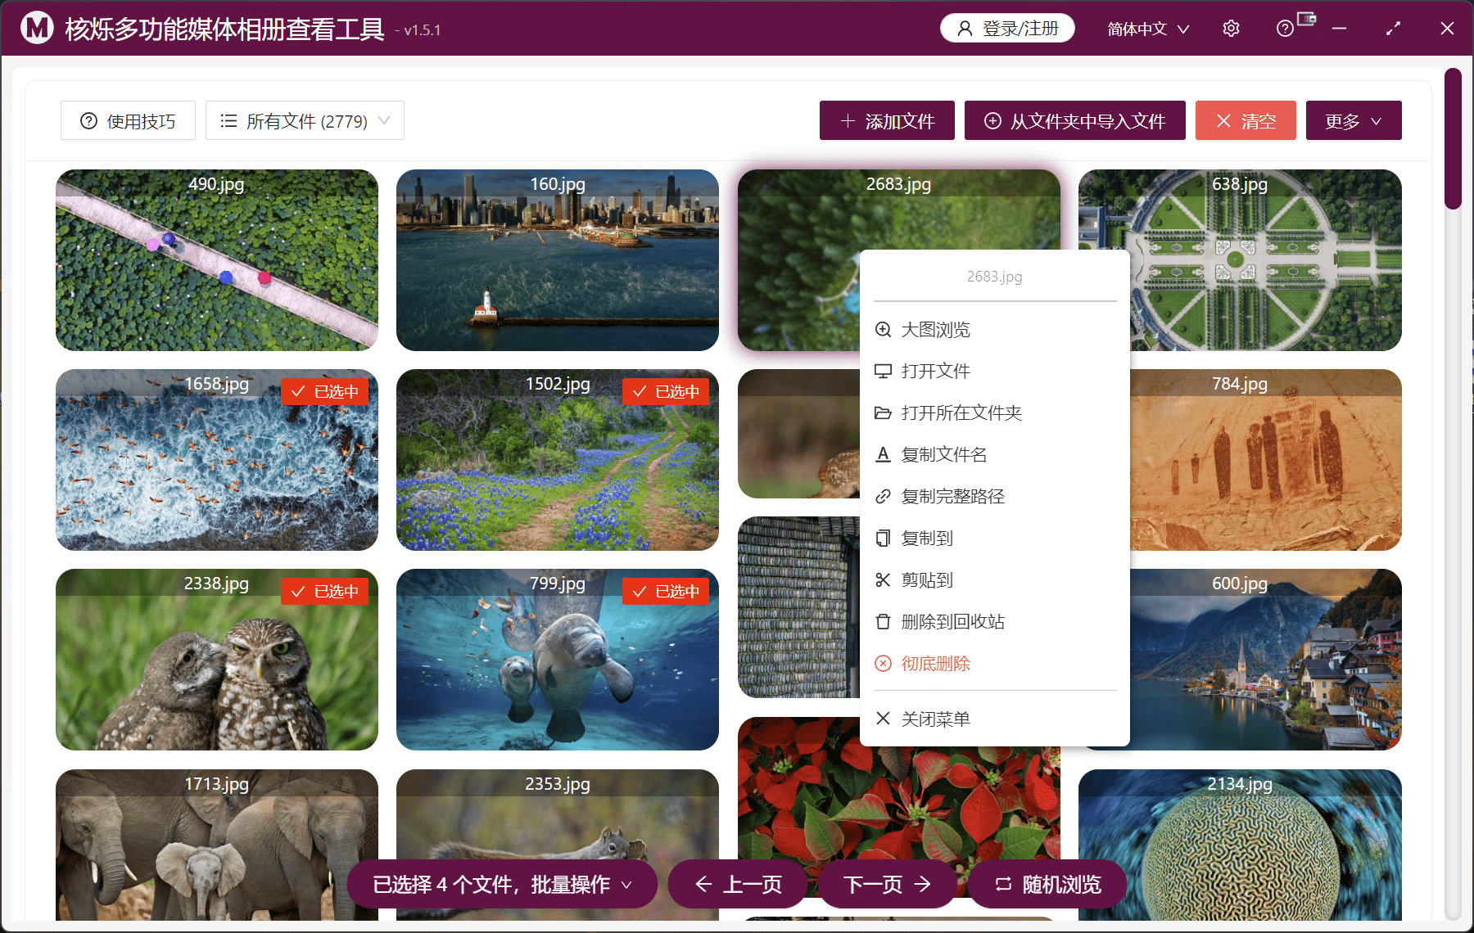Click the plus icon in 添加文件 button
Image resolution: width=1474 pixels, height=933 pixels.
848,121
